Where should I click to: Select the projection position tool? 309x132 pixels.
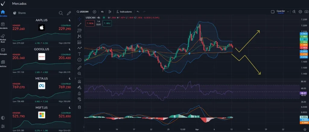[x=79, y=42]
